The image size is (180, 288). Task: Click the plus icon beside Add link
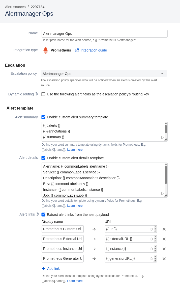click(43, 269)
